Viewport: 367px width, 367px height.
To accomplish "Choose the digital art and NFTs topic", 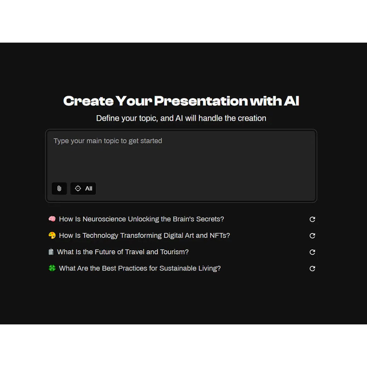I will tap(145, 235).
